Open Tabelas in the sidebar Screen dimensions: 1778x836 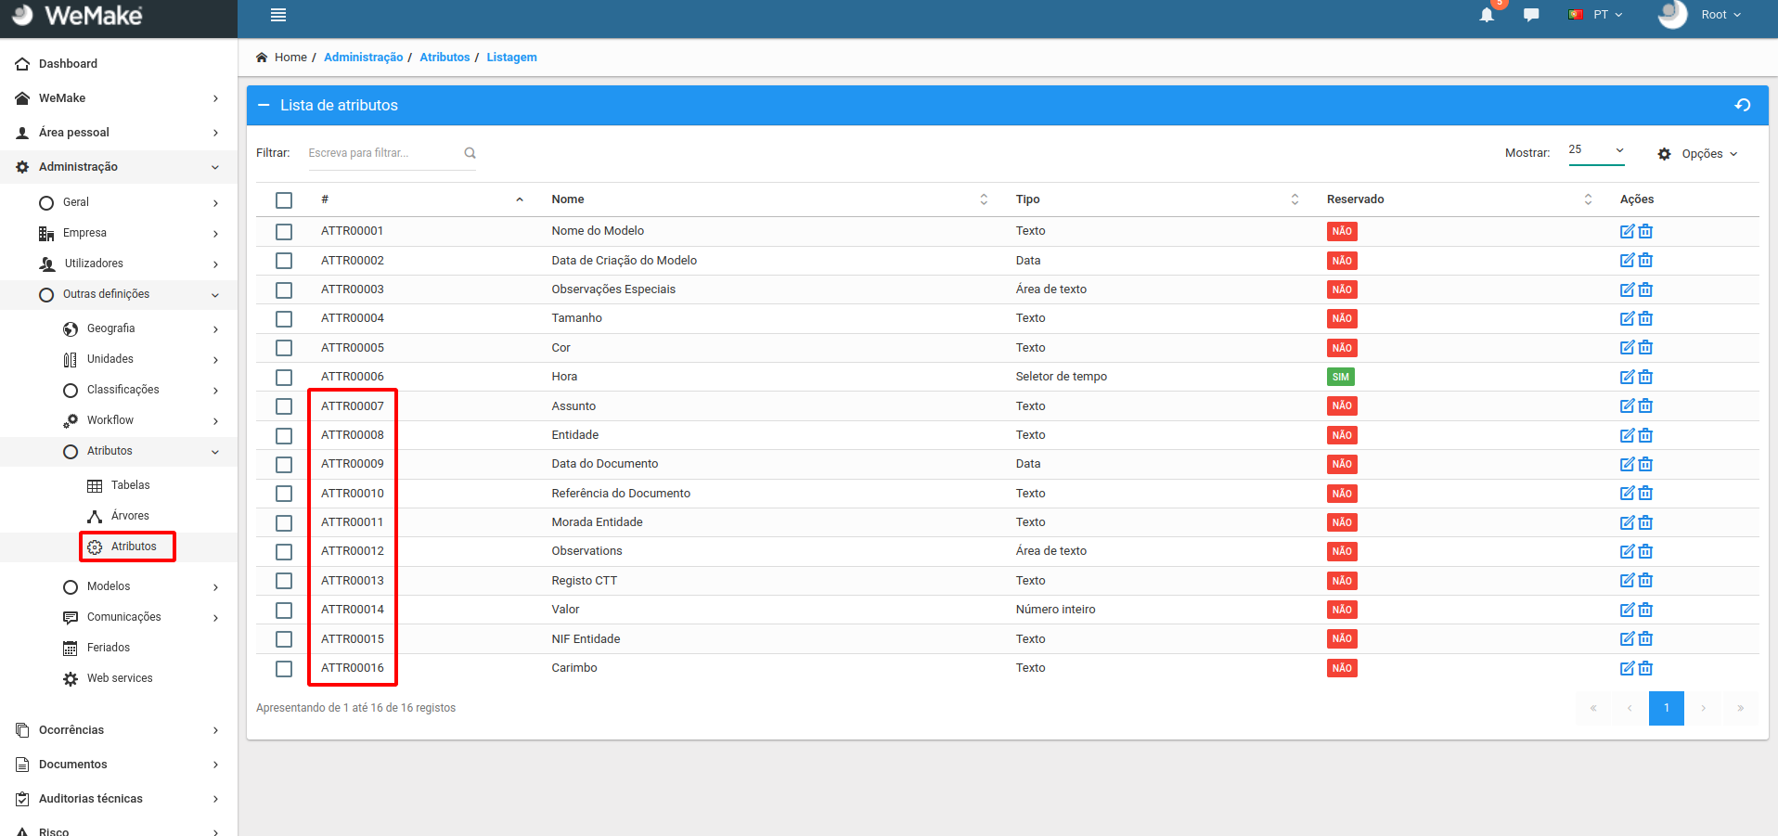click(130, 485)
